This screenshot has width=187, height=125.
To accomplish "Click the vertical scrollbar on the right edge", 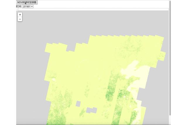I will pos(170,59).
